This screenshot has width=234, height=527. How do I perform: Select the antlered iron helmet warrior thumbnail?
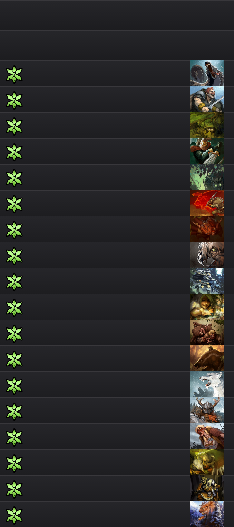tap(207, 410)
